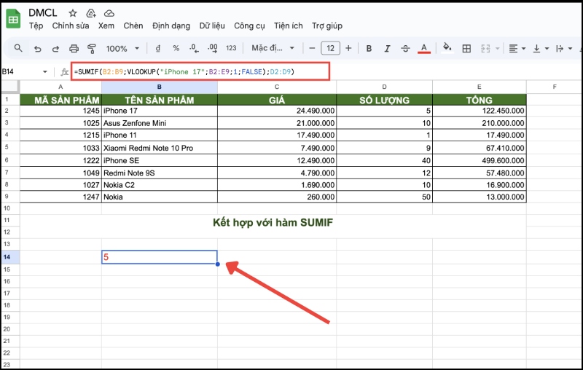Rename the DMCL document title
Image resolution: width=583 pixels, height=370 pixels.
point(43,13)
